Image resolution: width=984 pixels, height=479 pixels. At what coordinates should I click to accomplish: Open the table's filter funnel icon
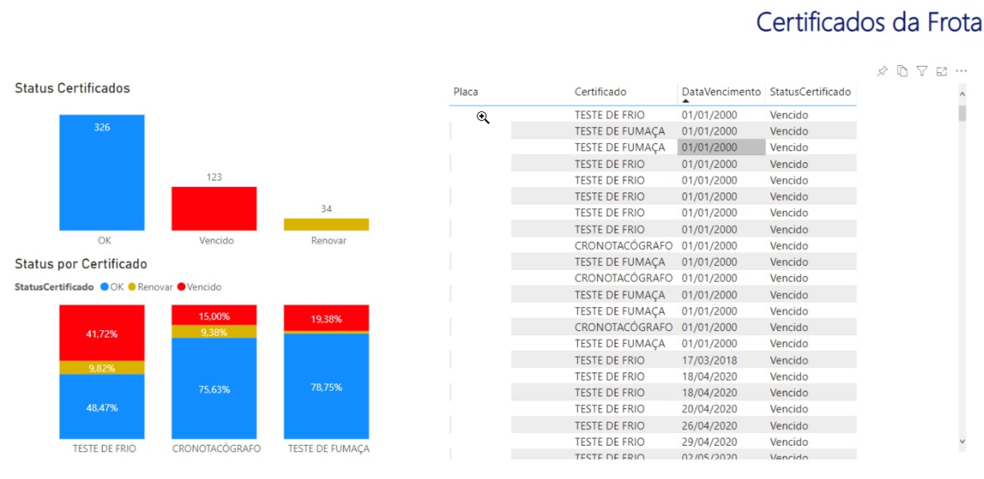pyautogui.click(x=922, y=71)
